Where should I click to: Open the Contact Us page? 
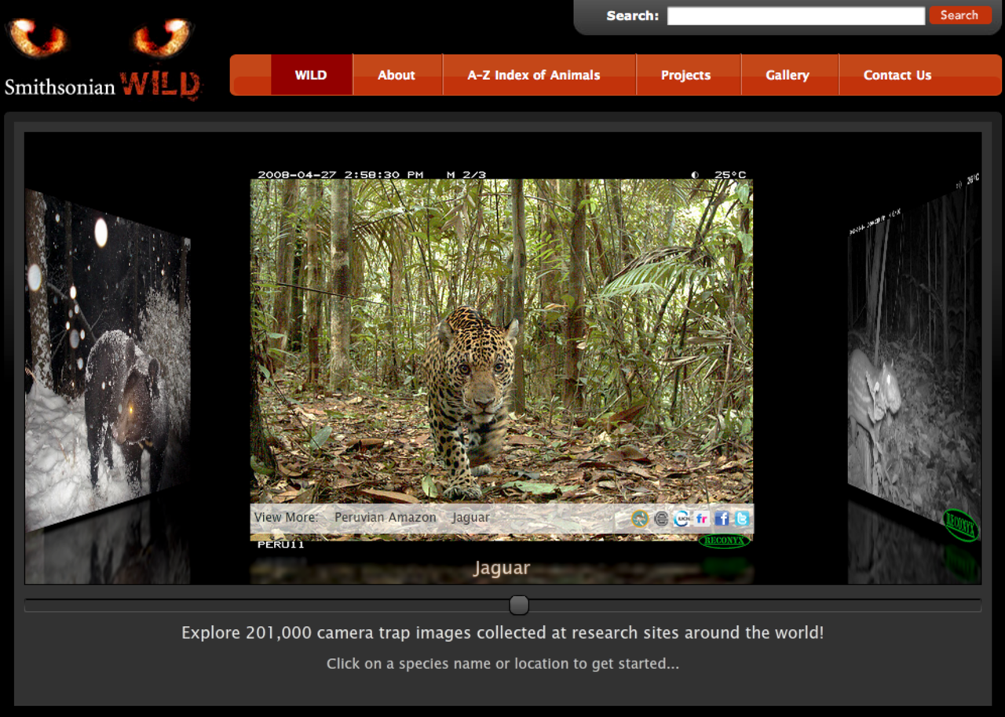pyautogui.click(x=897, y=75)
